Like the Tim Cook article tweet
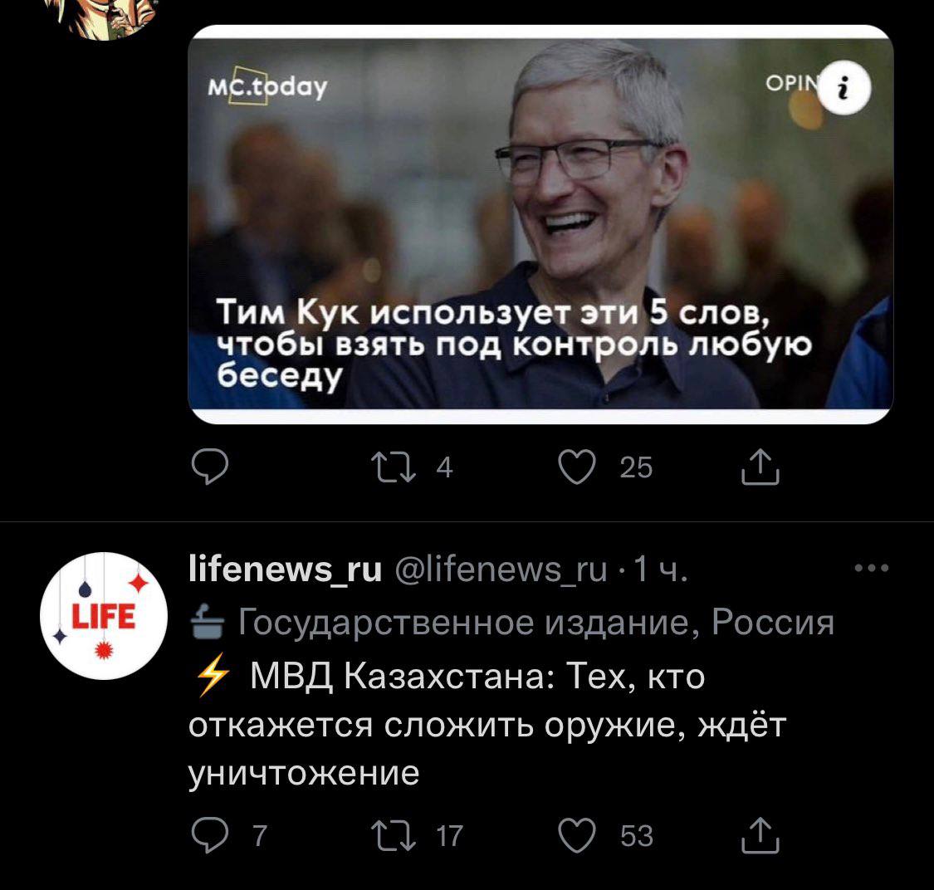Viewport: 934px width, 890px height. tap(577, 467)
